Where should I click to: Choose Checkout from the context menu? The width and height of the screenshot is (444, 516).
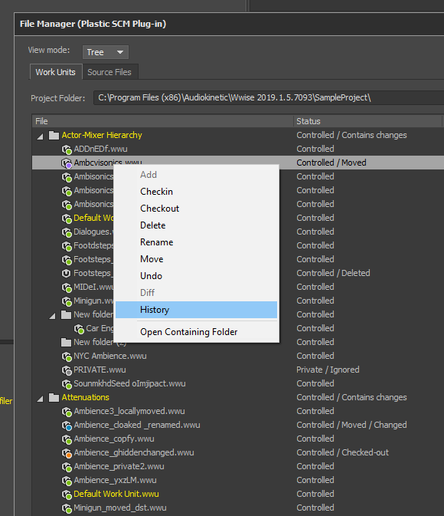coord(196,209)
